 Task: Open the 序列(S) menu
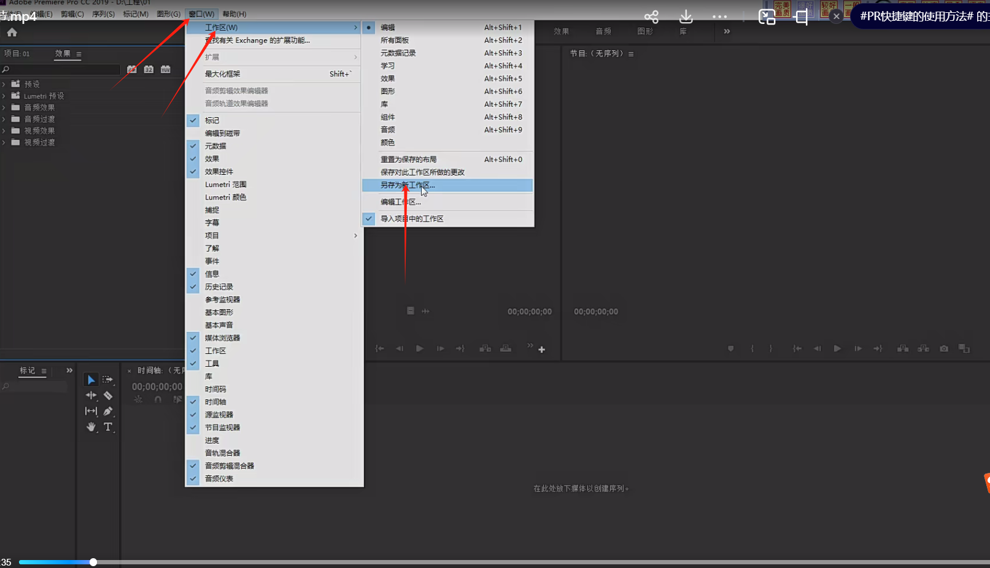103,14
